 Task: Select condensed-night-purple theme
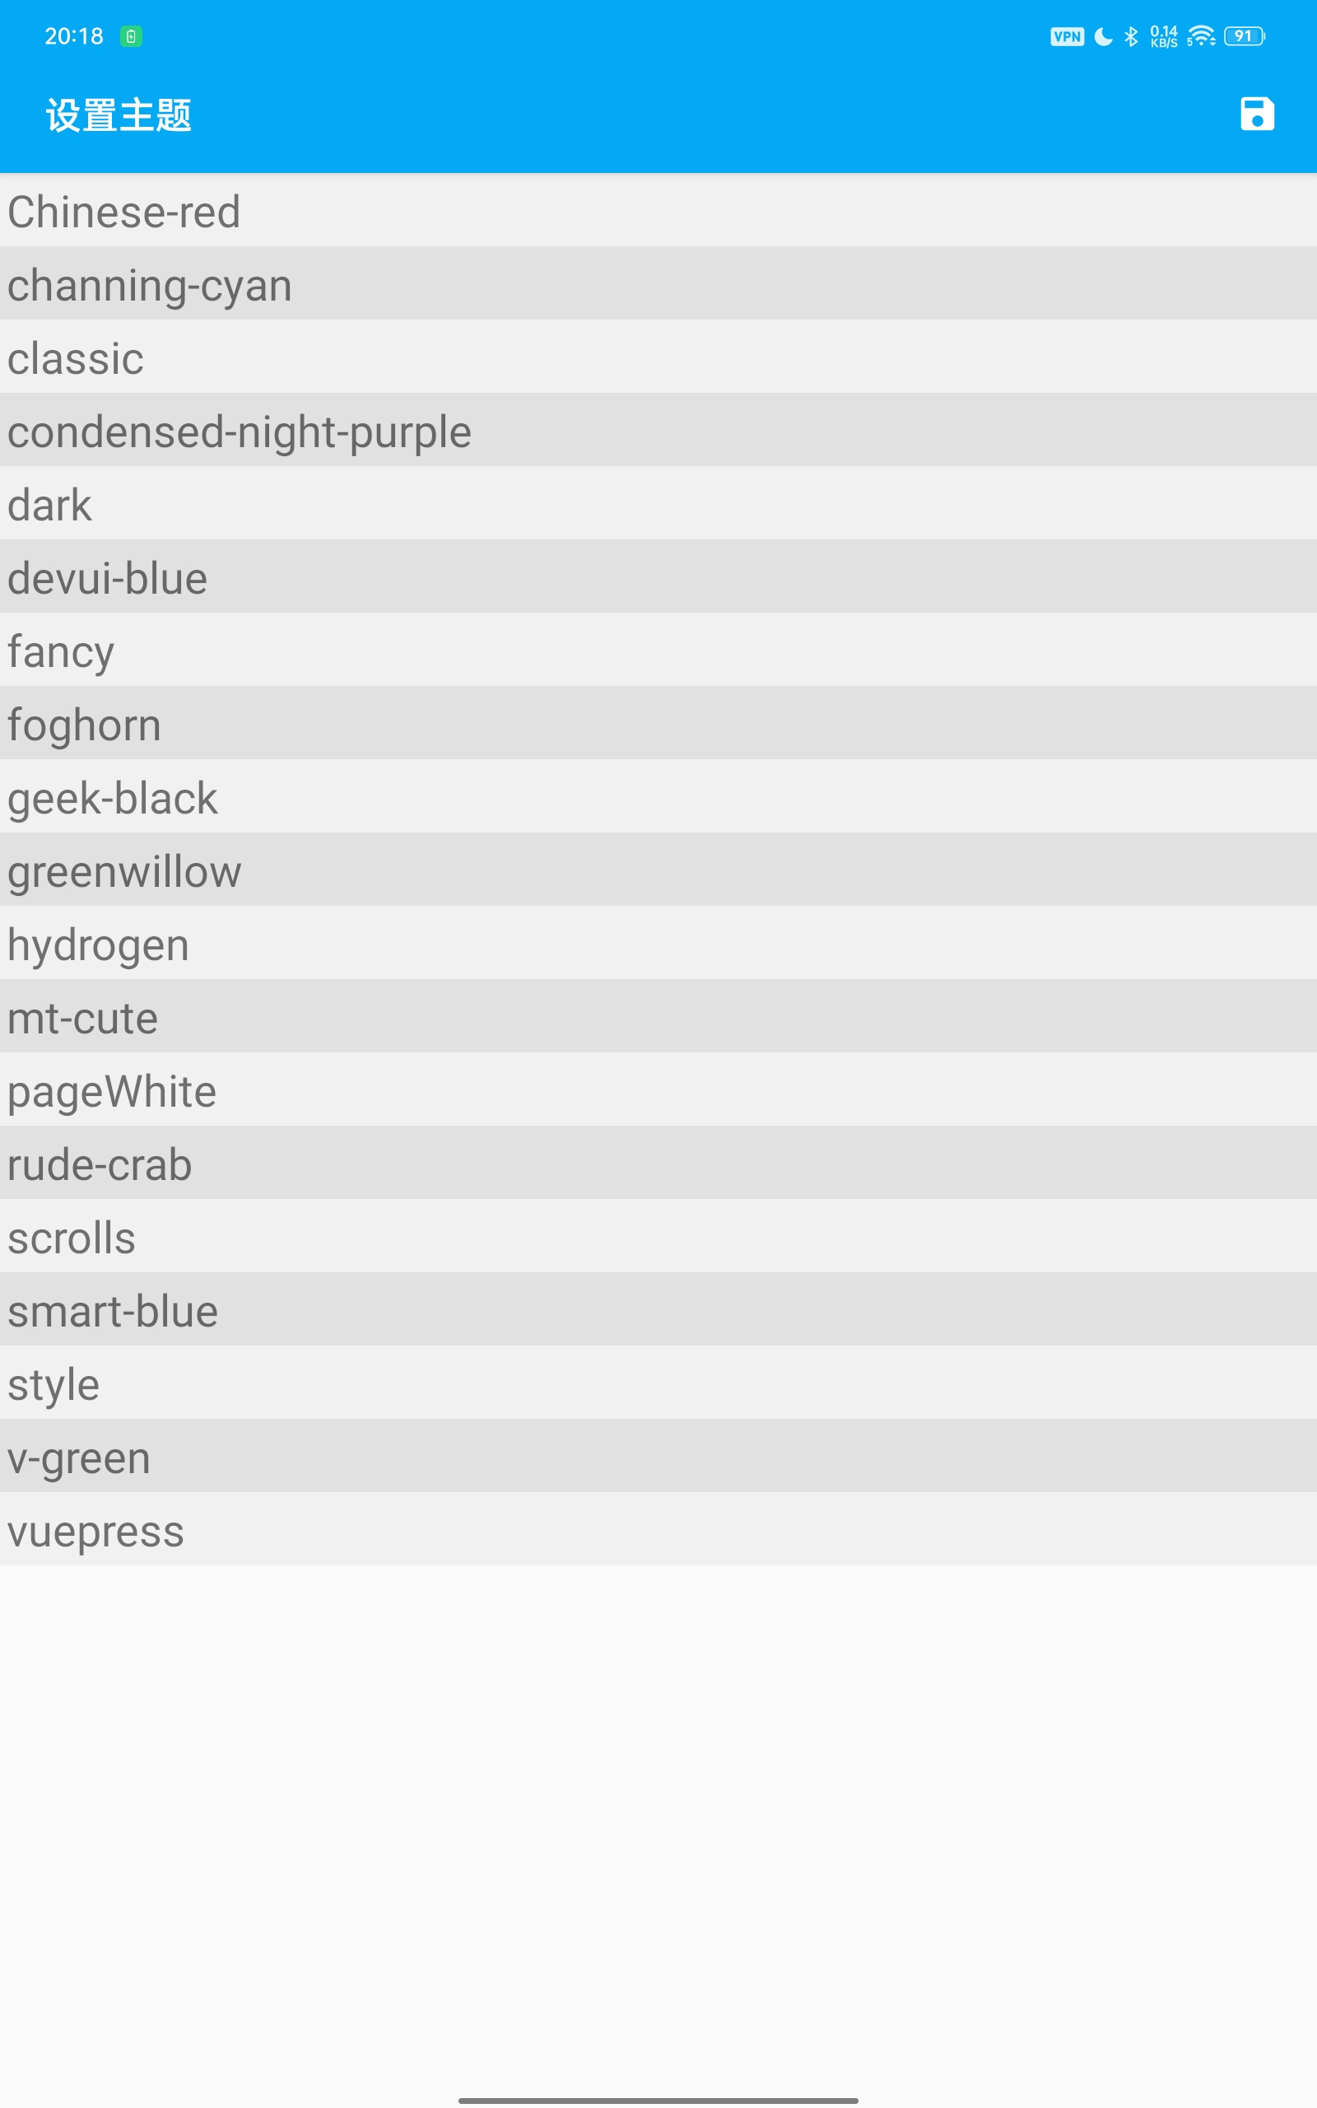[658, 430]
